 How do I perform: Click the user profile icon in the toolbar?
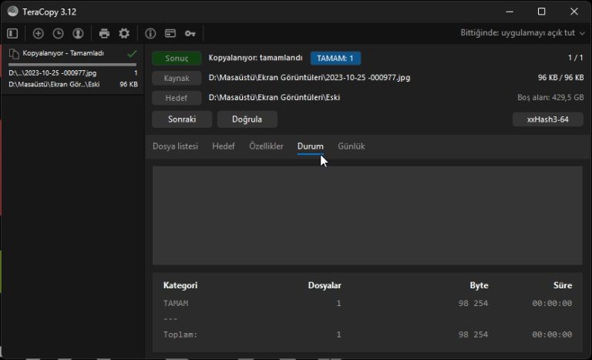[78, 33]
